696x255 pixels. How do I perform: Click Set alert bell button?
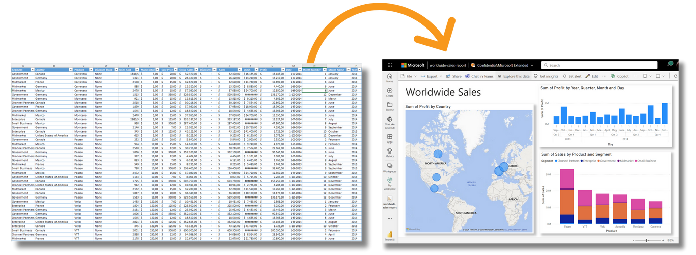point(572,76)
